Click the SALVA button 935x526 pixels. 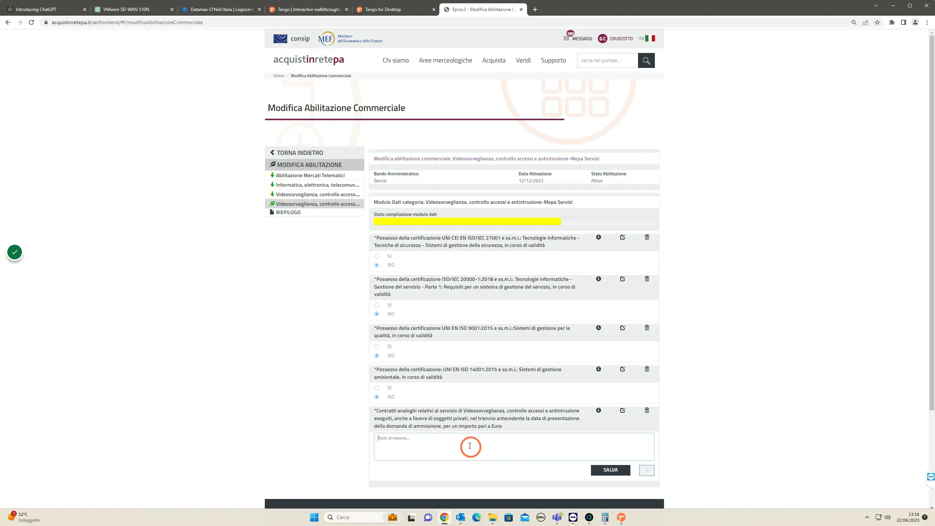tap(610, 470)
